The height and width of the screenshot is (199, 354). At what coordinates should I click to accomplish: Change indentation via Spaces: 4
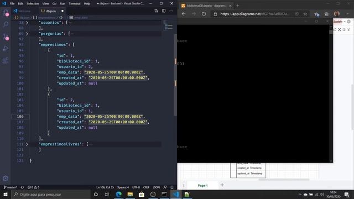[123, 187]
